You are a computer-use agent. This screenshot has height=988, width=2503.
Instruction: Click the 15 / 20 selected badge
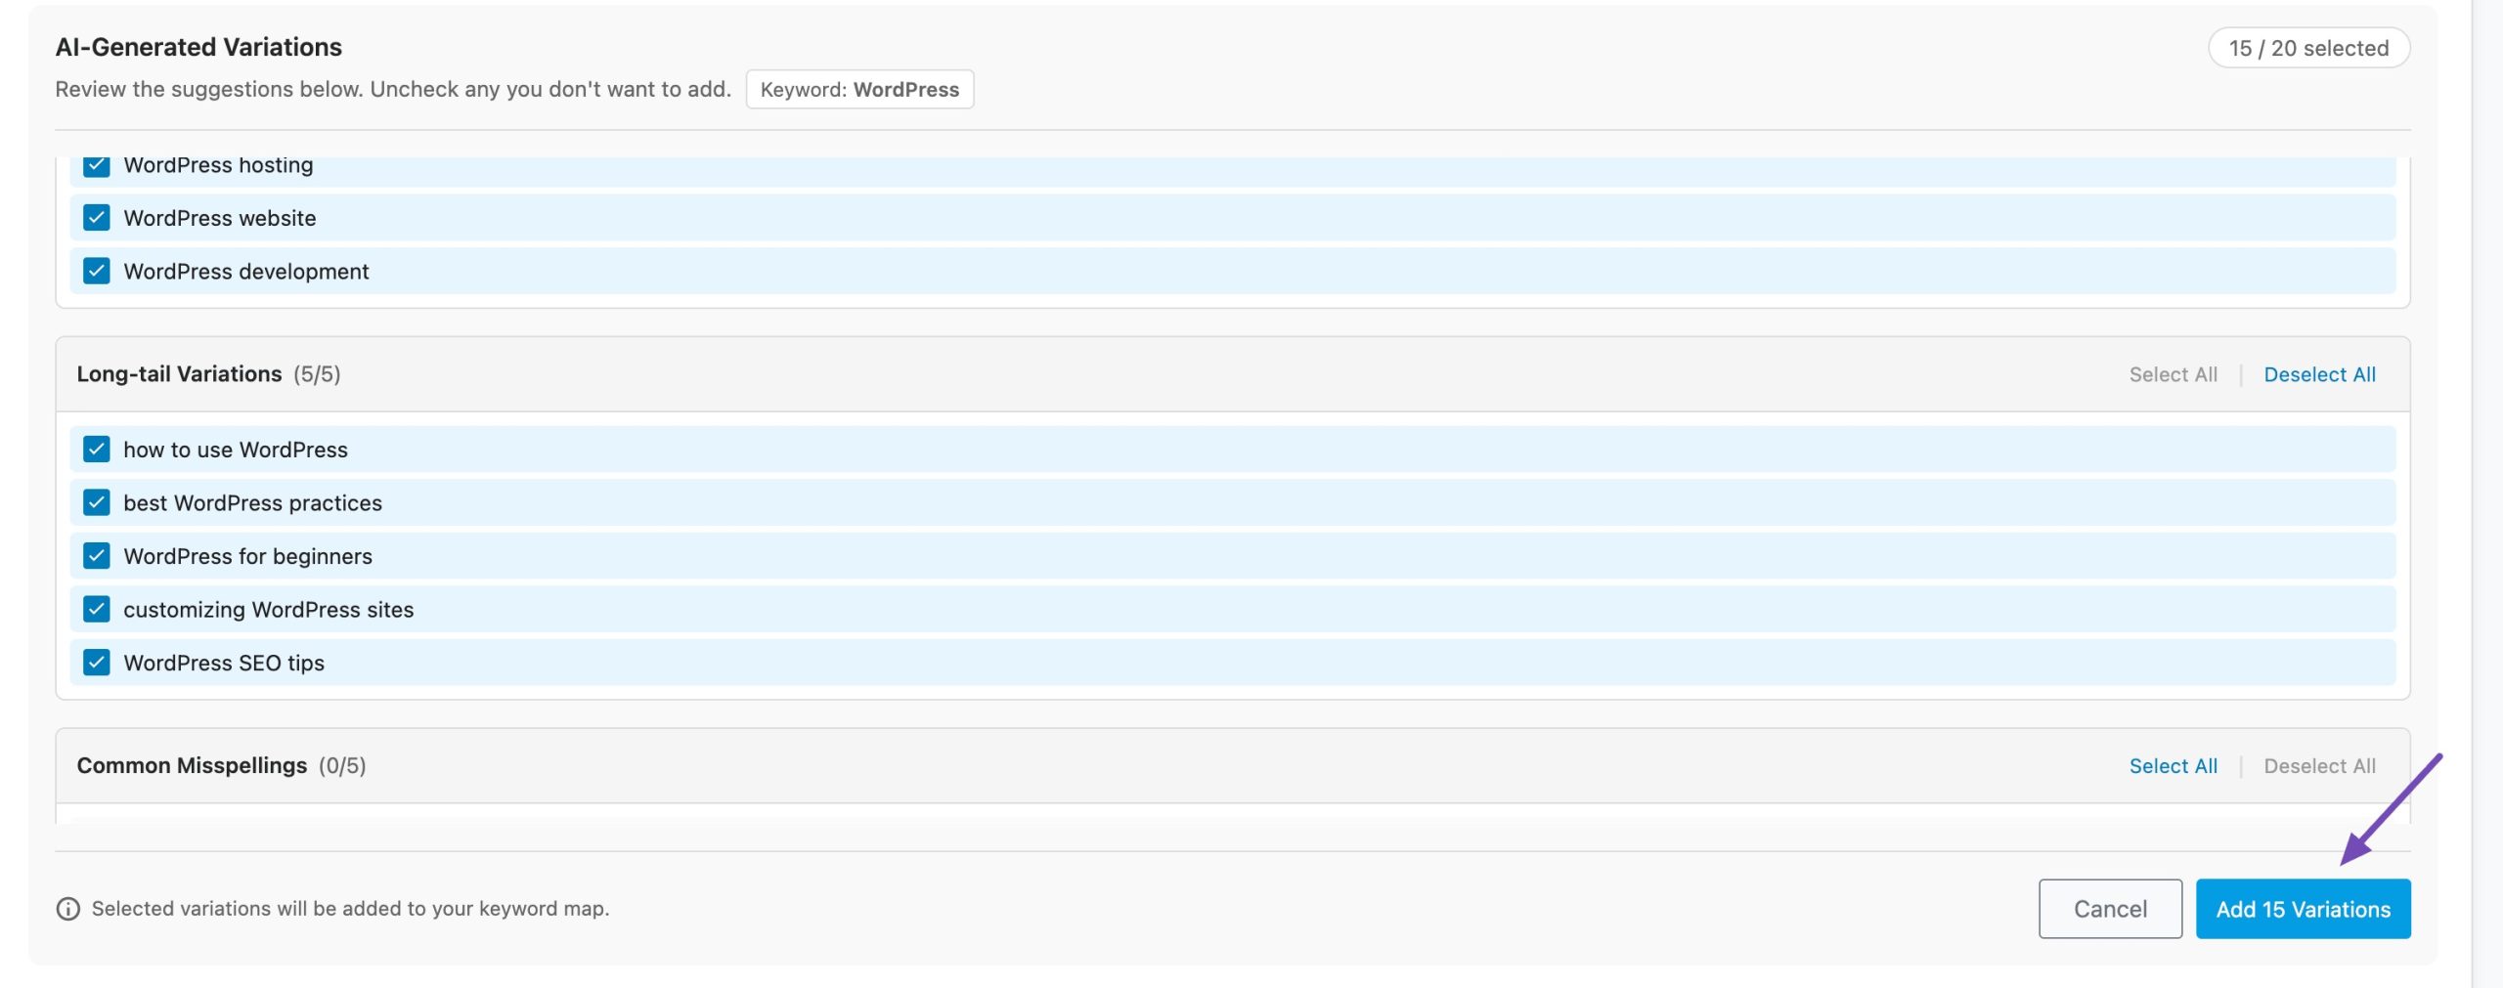coord(2307,48)
